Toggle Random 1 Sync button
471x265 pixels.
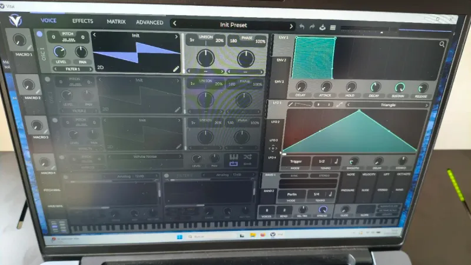click(x=294, y=175)
